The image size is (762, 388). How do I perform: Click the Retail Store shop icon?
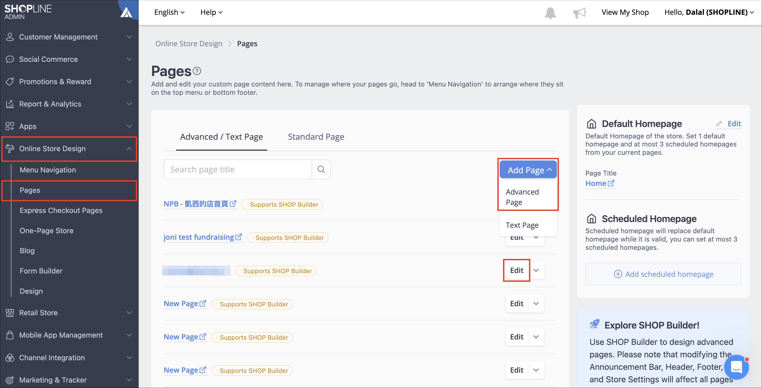point(10,313)
